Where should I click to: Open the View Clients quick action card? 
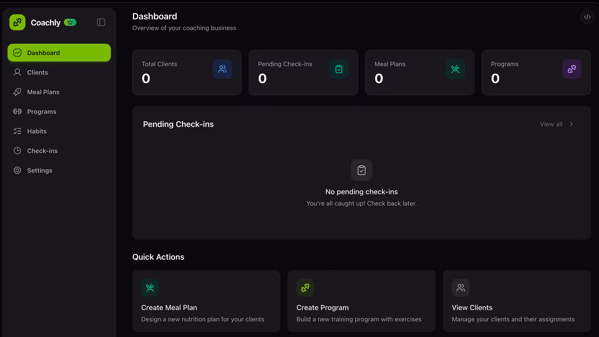coord(517,301)
